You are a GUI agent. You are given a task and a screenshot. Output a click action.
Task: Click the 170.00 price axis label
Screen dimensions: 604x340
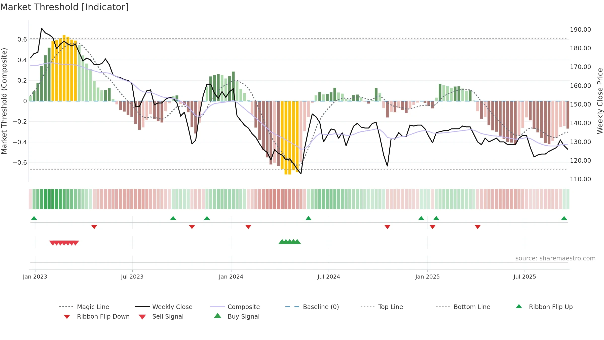580,67
